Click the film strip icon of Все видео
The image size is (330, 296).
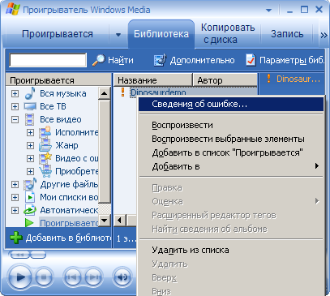pos(30,119)
